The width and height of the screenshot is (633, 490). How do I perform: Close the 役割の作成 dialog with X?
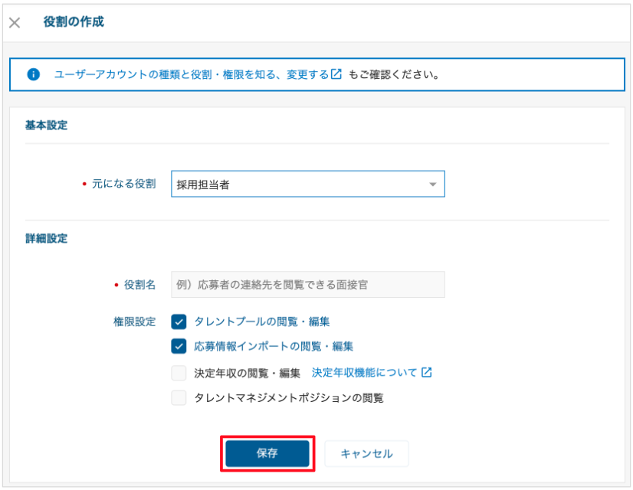coord(15,22)
